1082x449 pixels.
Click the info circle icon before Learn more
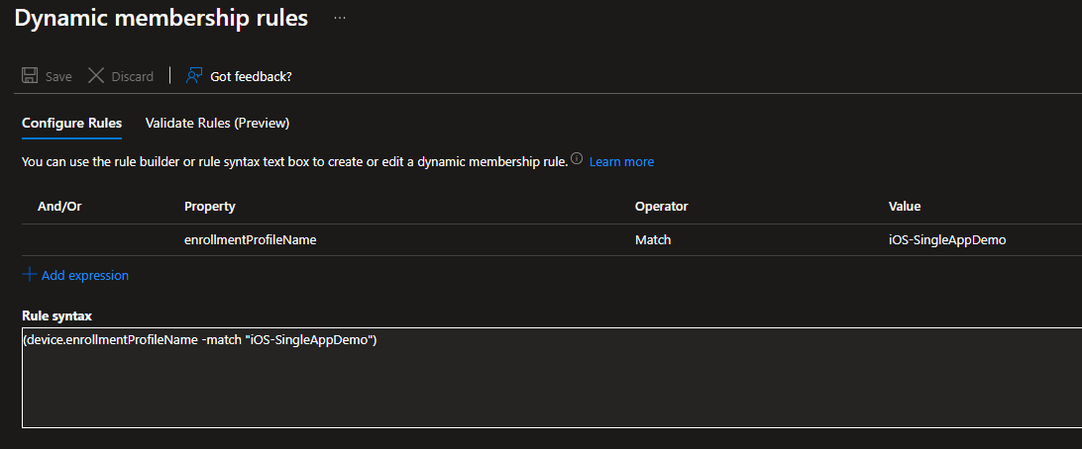pos(577,159)
